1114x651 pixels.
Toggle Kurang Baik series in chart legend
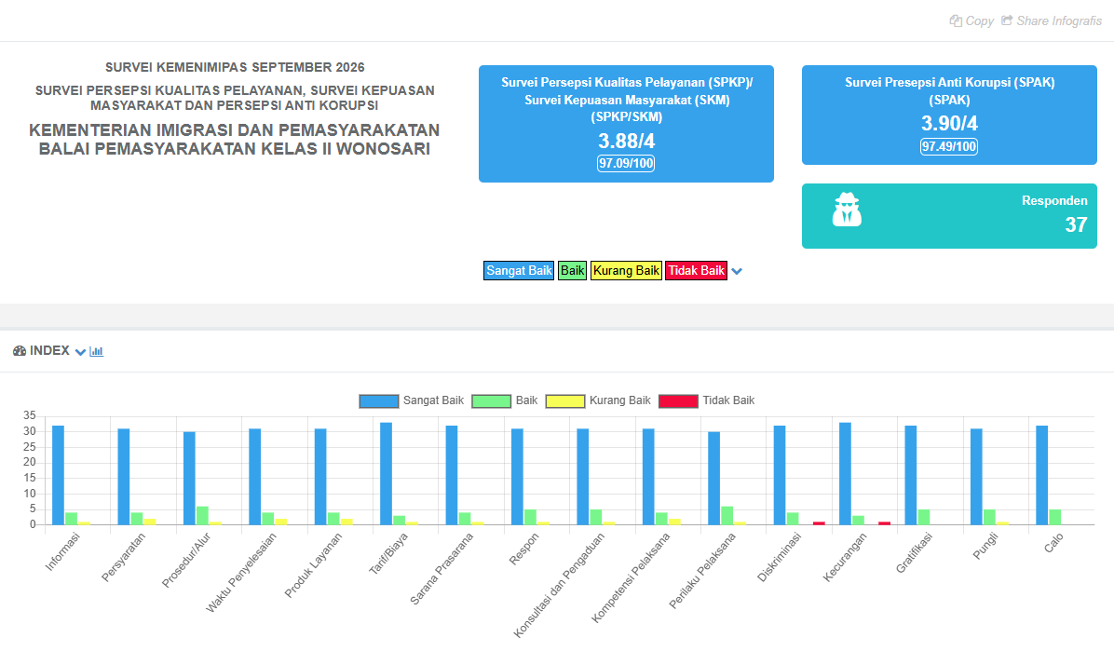[598, 400]
